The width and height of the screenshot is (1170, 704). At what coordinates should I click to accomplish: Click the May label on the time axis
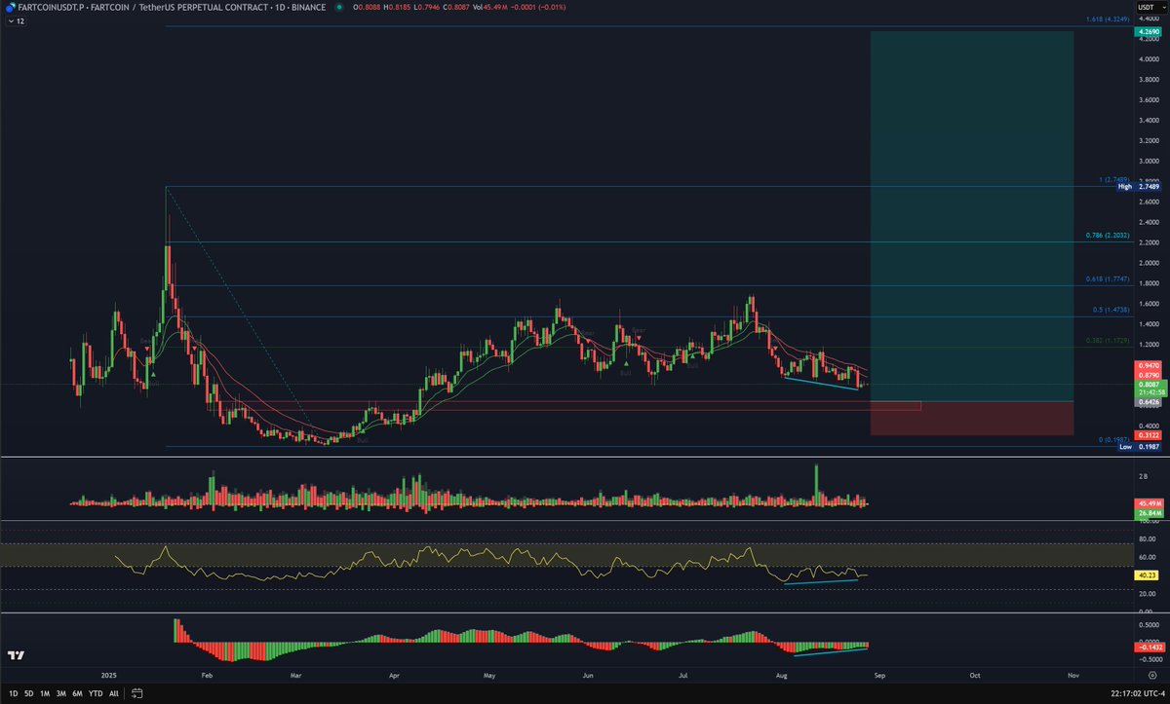tap(489, 674)
